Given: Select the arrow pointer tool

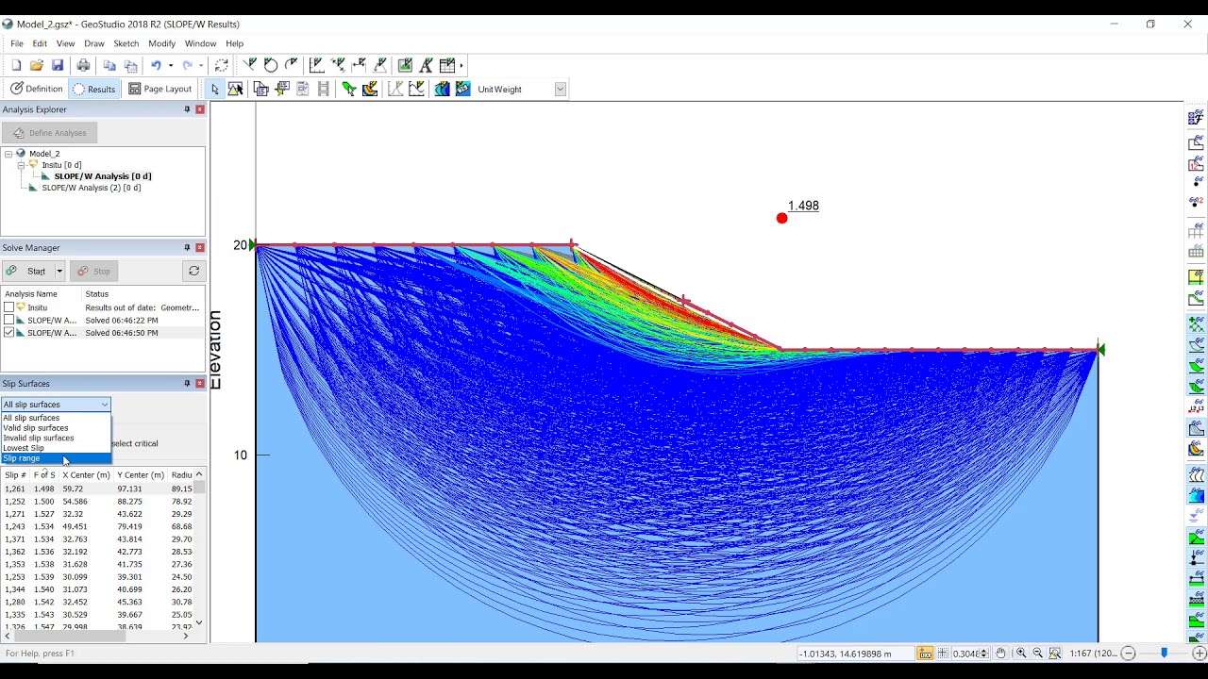Looking at the screenshot, I should (x=215, y=89).
